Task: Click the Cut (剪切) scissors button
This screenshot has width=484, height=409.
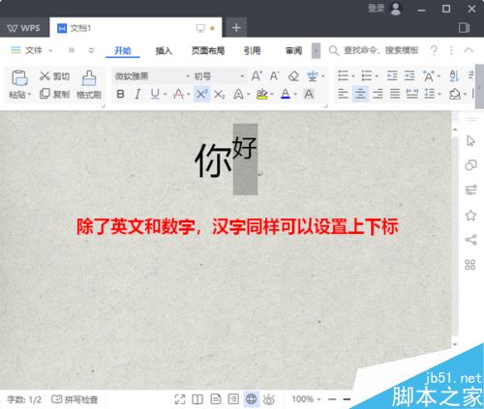Action: pyautogui.click(x=54, y=76)
